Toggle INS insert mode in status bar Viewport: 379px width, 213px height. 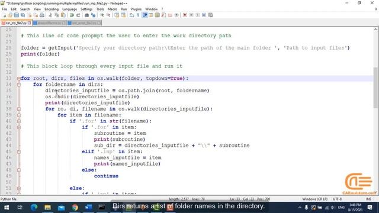coord(368,199)
